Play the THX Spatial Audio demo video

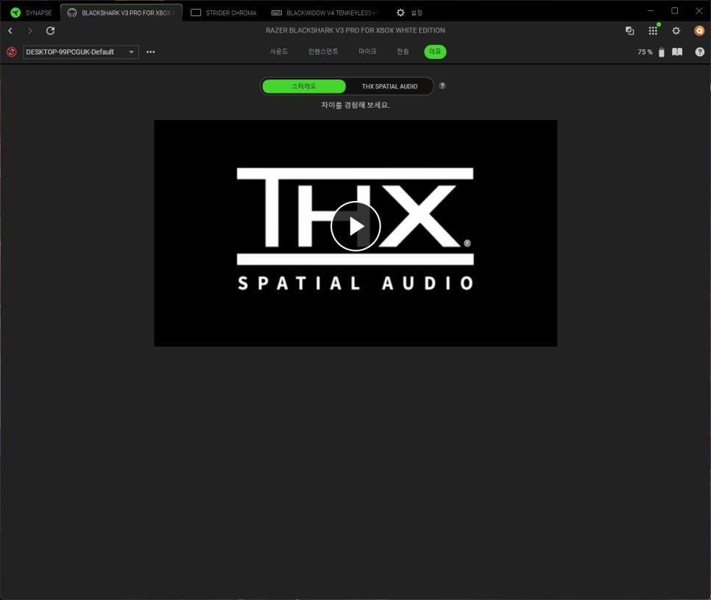tap(355, 226)
